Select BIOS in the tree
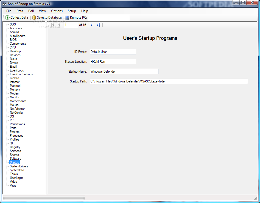 [x=13, y=40]
